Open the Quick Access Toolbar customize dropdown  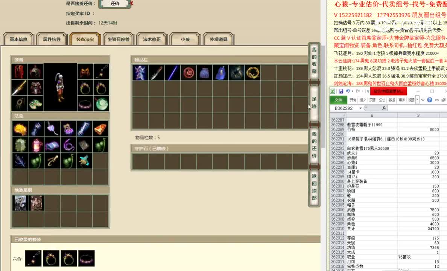(368, 91)
